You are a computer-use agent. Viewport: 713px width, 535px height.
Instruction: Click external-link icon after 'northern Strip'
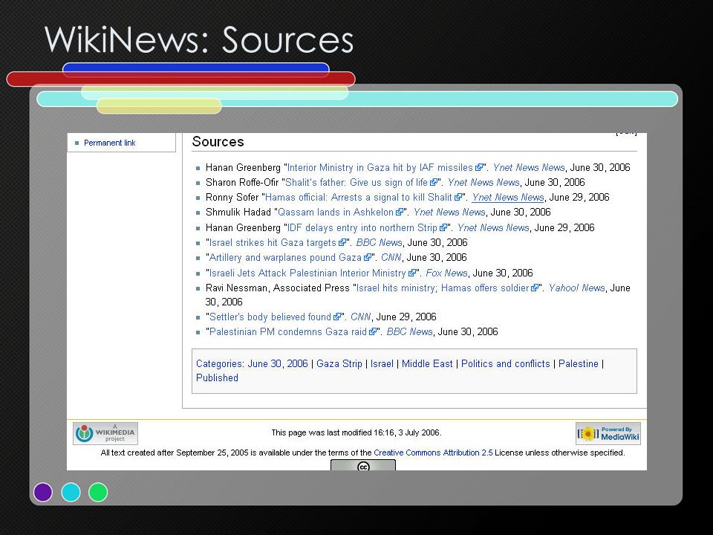443,228
